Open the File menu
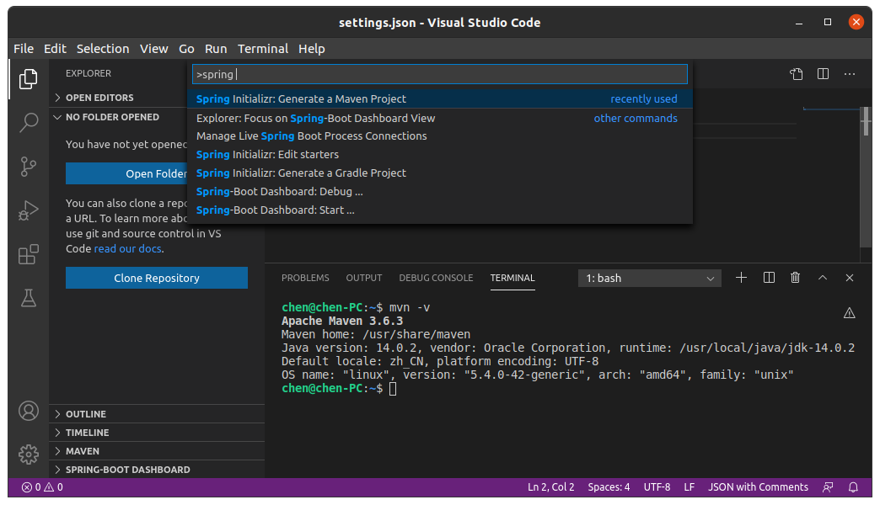 pyautogui.click(x=24, y=49)
